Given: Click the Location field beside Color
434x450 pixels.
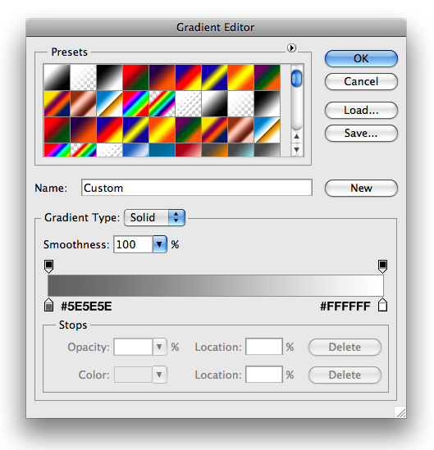Looking at the screenshot, I should (264, 375).
